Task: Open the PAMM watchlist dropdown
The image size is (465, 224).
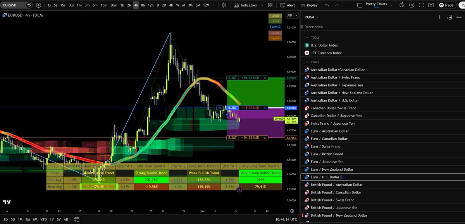Action: (312, 17)
